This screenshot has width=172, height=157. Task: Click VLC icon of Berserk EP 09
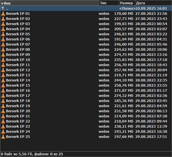3,54
